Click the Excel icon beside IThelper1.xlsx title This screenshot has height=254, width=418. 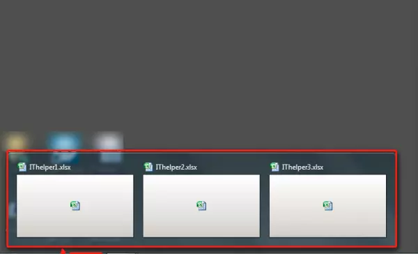pyautogui.click(x=22, y=167)
